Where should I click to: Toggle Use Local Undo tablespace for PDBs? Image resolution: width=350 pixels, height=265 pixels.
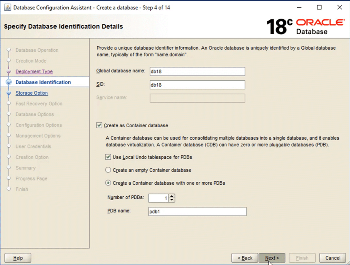click(108, 157)
